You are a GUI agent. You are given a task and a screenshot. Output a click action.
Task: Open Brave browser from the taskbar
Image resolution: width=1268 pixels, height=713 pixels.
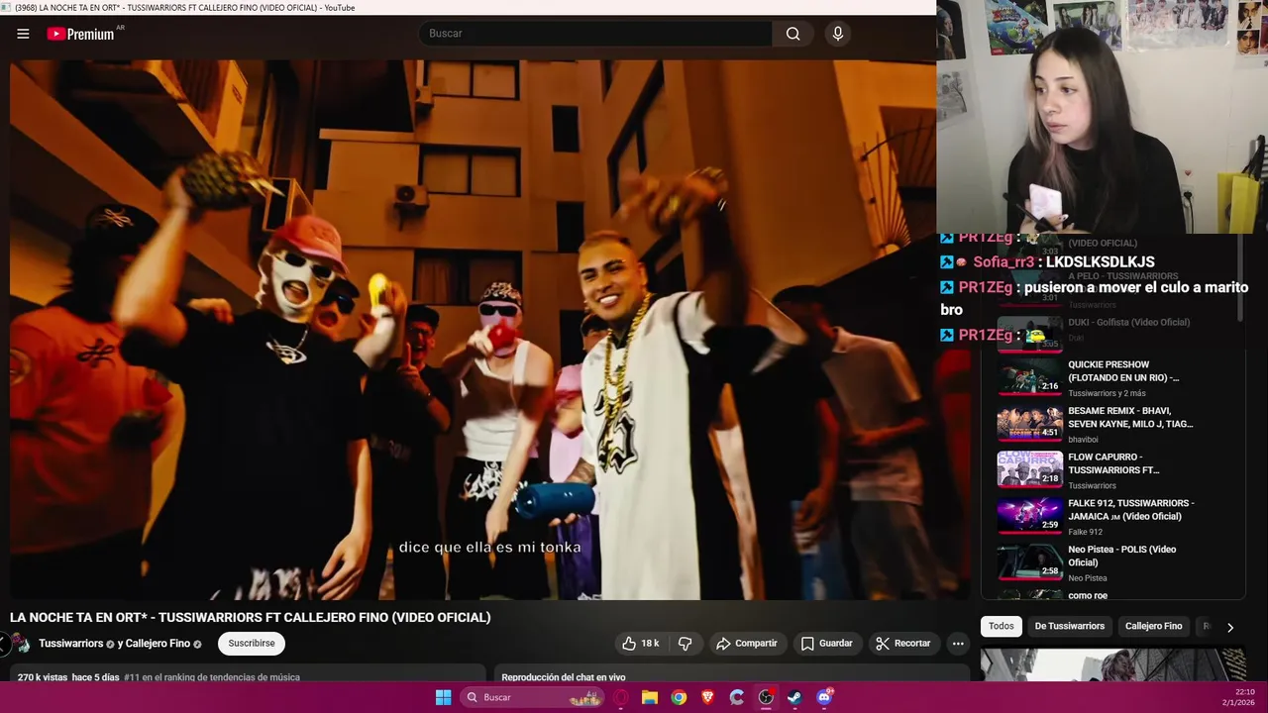point(707,697)
